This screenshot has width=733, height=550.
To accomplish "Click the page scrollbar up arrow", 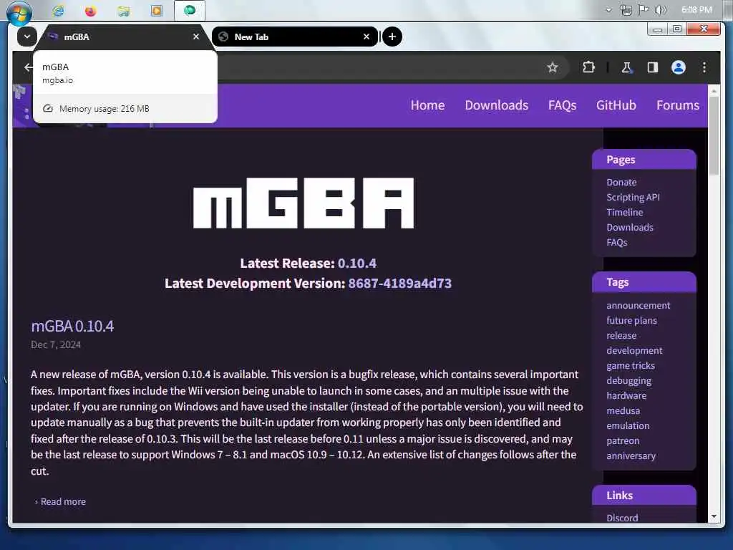I will [714, 90].
